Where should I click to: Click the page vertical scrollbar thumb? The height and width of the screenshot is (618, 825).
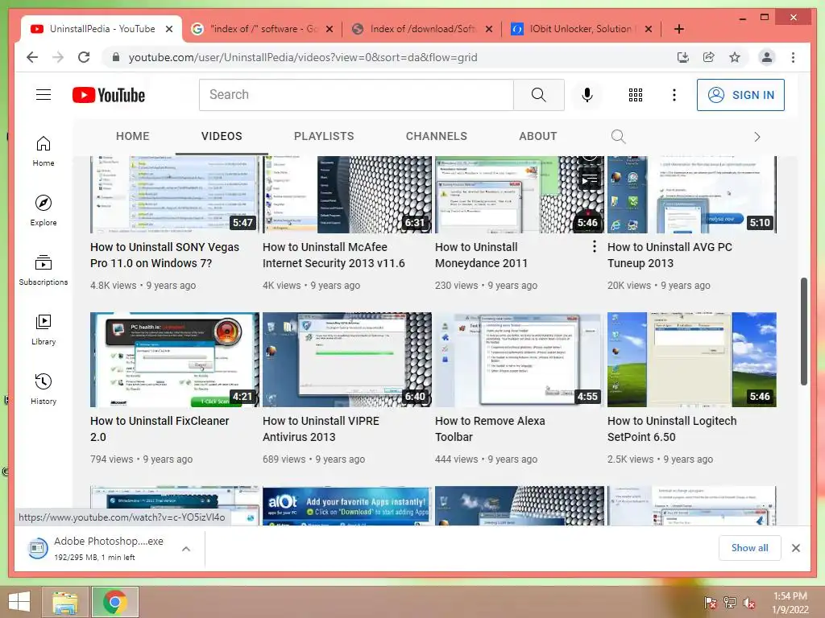click(803, 332)
